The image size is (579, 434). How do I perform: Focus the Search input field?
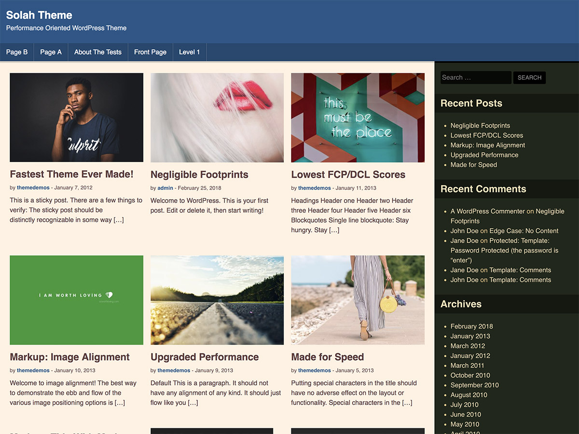pyautogui.click(x=476, y=78)
